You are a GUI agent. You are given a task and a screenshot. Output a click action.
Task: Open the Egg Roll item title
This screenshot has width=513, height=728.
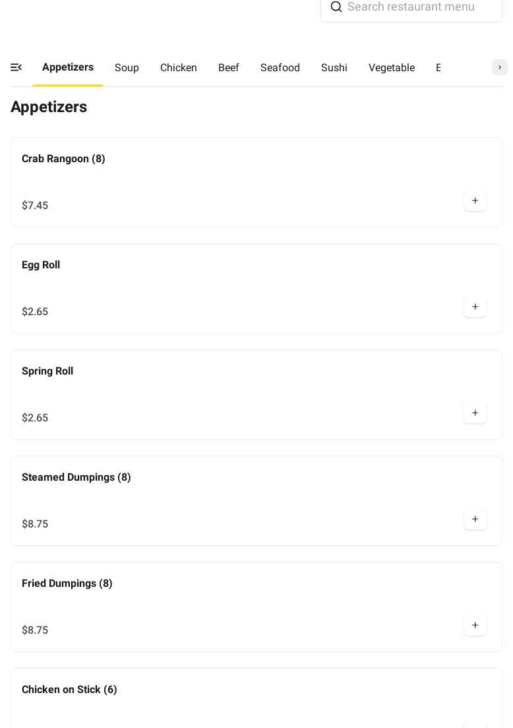[41, 265]
